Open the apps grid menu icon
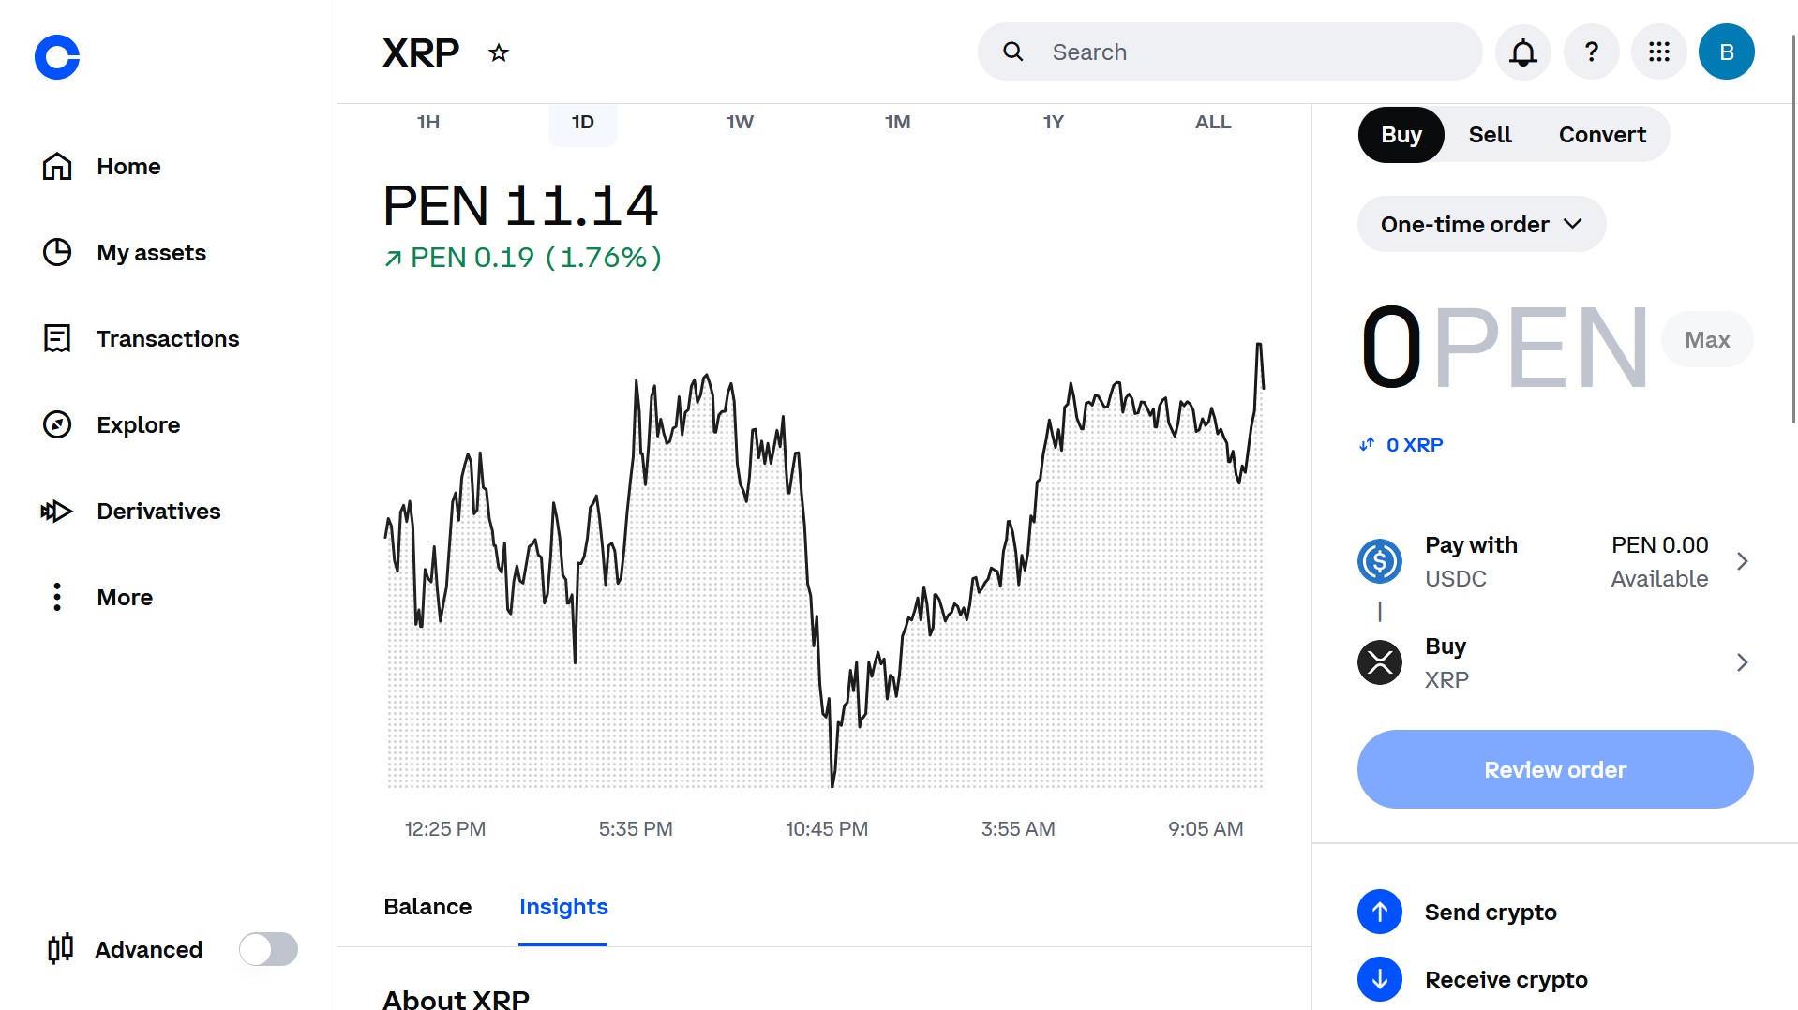 [x=1658, y=52]
